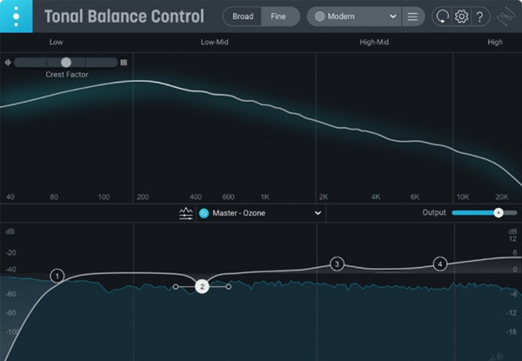Click the iZotope logo icon

pyautogui.click(x=505, y=17)
